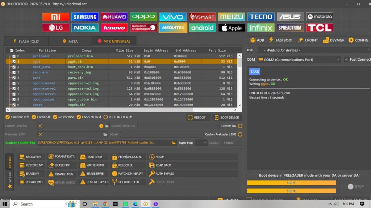
Task: Open Windows Start menu
Action: 5,204
